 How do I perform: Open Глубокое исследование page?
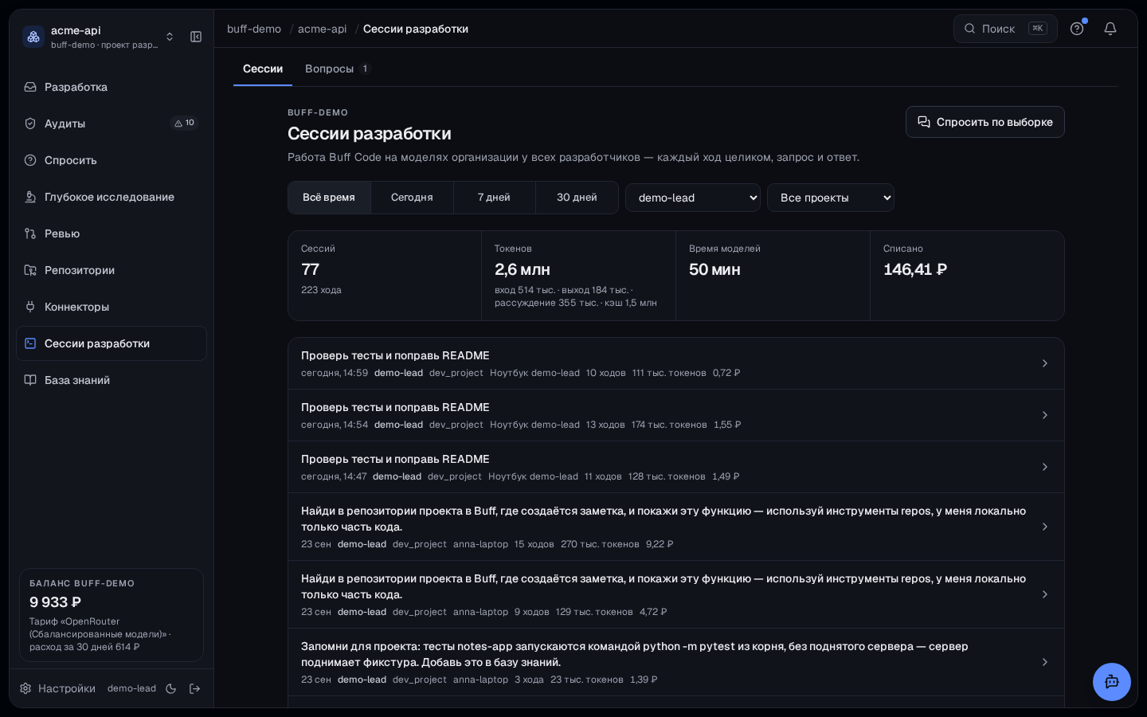[x=112, y=197]
